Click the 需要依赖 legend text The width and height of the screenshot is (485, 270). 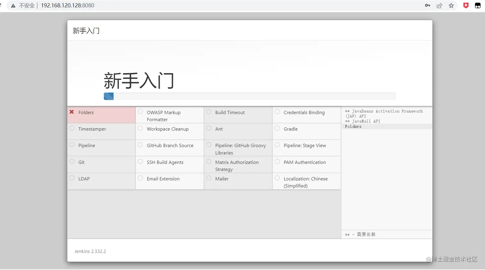(366, 234)
